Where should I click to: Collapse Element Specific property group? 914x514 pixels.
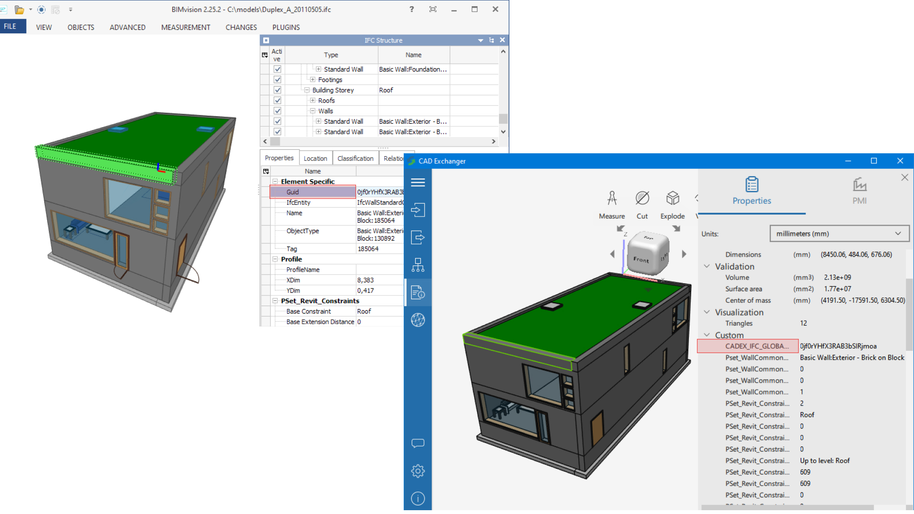pyautogui.click(x=275, y=181)
